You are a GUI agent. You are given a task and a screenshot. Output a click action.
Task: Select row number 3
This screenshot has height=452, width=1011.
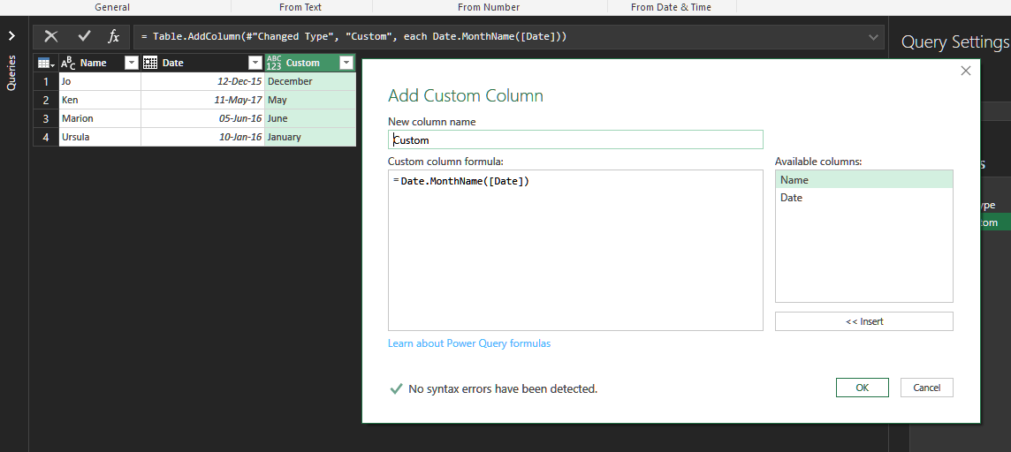(x=46, y=118)
